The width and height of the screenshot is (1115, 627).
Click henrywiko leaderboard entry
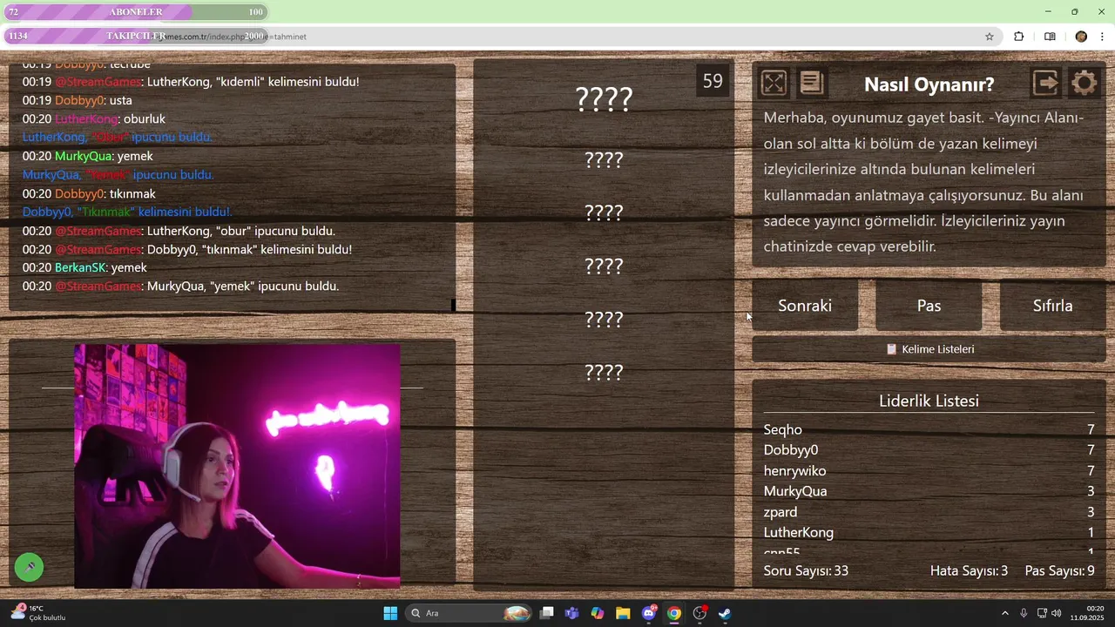click(x=795, y=471)
